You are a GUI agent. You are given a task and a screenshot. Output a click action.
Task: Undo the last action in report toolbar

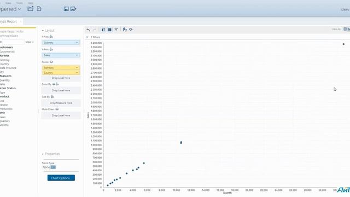point(88,30)
